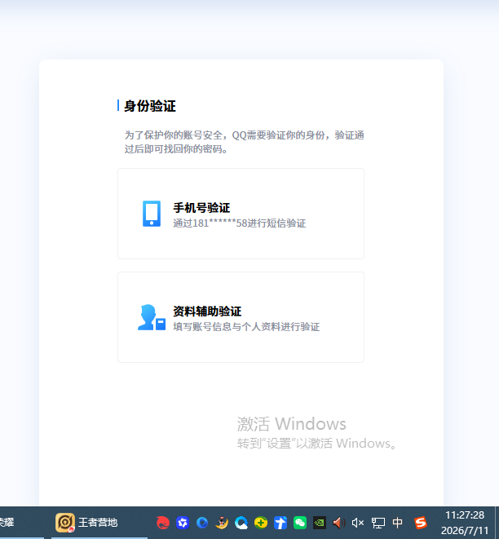Open the blue Baidu netdisk-style tray icon
Image resolution: width=499 pixels, height=539 pixels.
pyautogui.click(x=183, y=523)
